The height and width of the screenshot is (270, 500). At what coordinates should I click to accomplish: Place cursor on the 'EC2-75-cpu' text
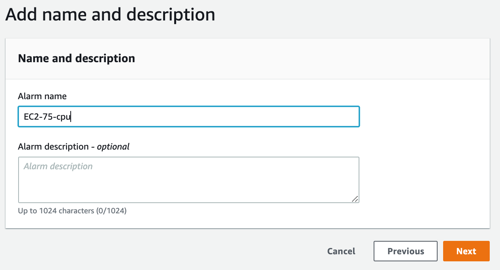point(47,117)
